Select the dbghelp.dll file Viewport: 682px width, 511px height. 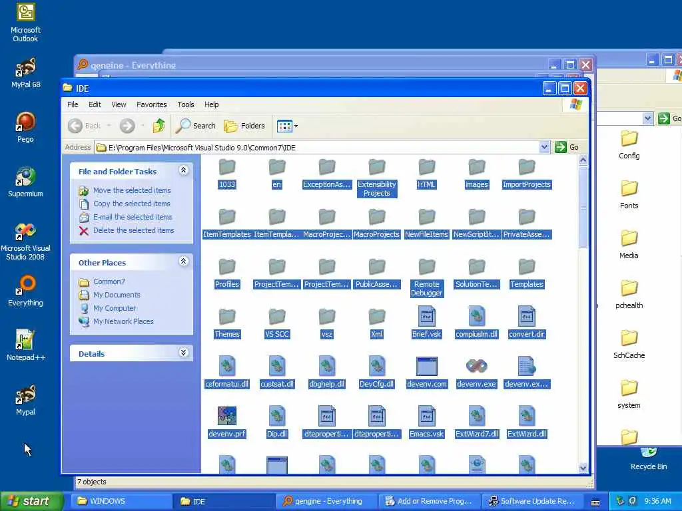[x=326, y=373]
